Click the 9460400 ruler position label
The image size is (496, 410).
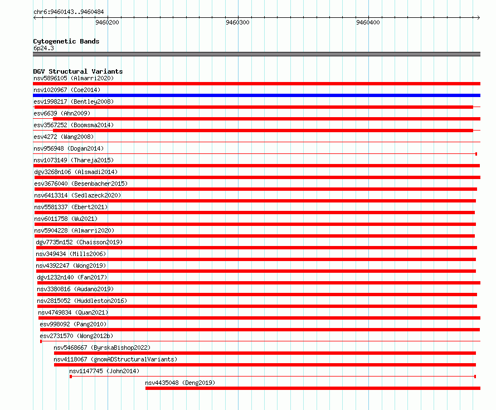pos(368,22)
